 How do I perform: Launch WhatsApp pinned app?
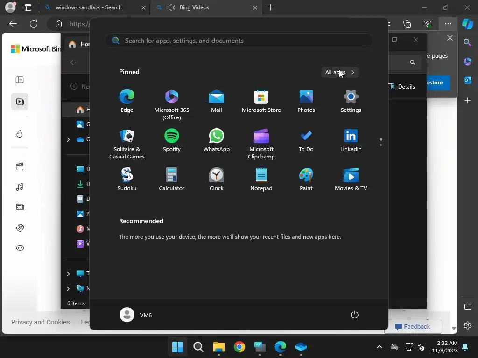[x=217, y=140]
